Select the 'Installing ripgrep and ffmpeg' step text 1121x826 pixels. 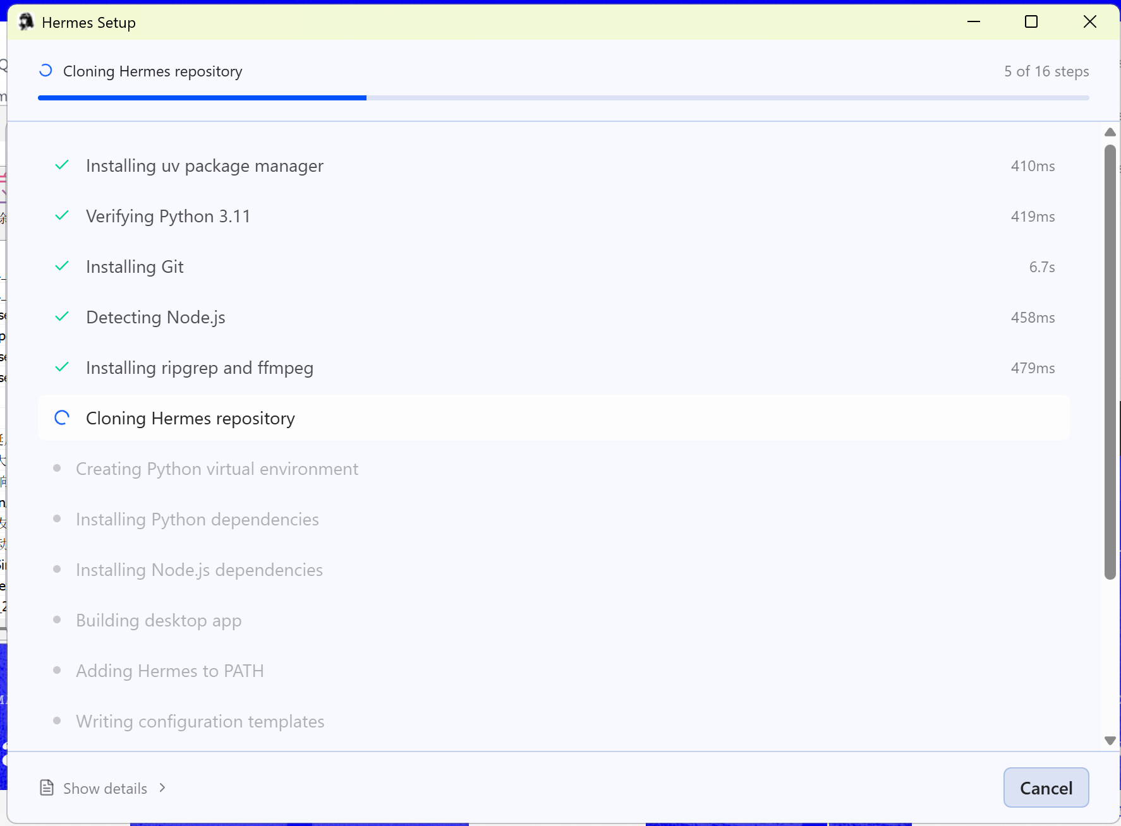tap(200, 368)
